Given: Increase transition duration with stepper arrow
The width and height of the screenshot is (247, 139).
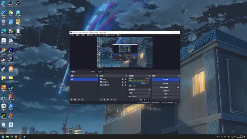Looking at the screenshot, I should point(149,96).
